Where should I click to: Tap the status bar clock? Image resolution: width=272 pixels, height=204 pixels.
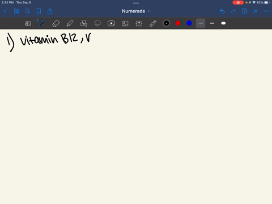[x=7, y=2]
